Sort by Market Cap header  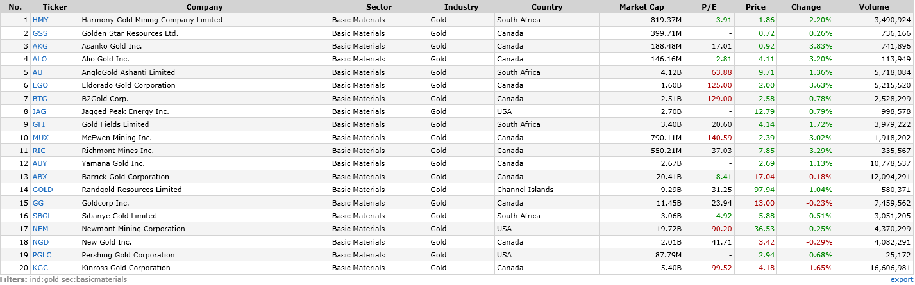(641, 7)
